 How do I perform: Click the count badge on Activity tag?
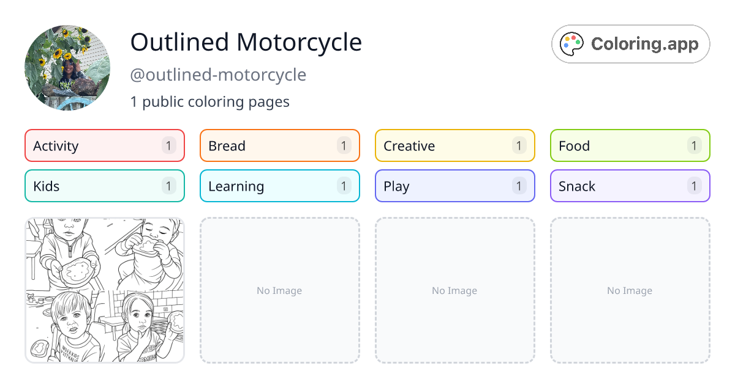pyautogui.click(x=169, y=145)
